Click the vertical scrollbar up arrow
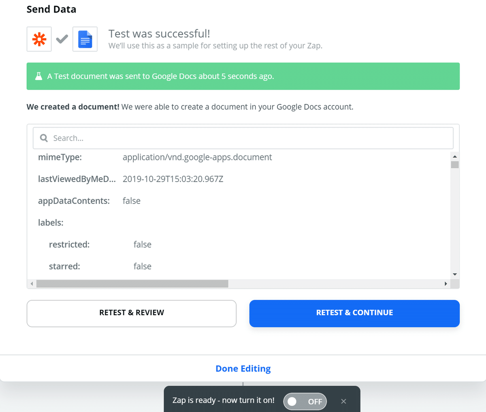 click(x=455, y=156)
